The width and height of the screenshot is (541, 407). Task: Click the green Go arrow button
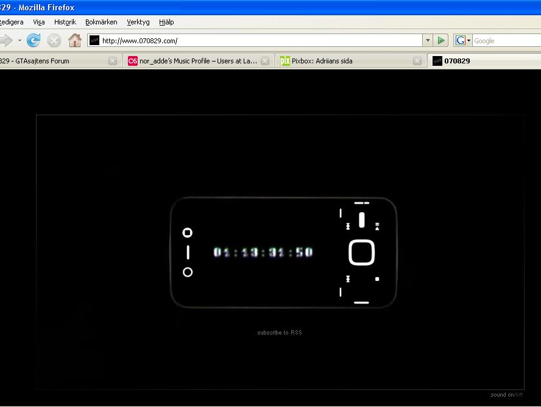click(440, 40)
